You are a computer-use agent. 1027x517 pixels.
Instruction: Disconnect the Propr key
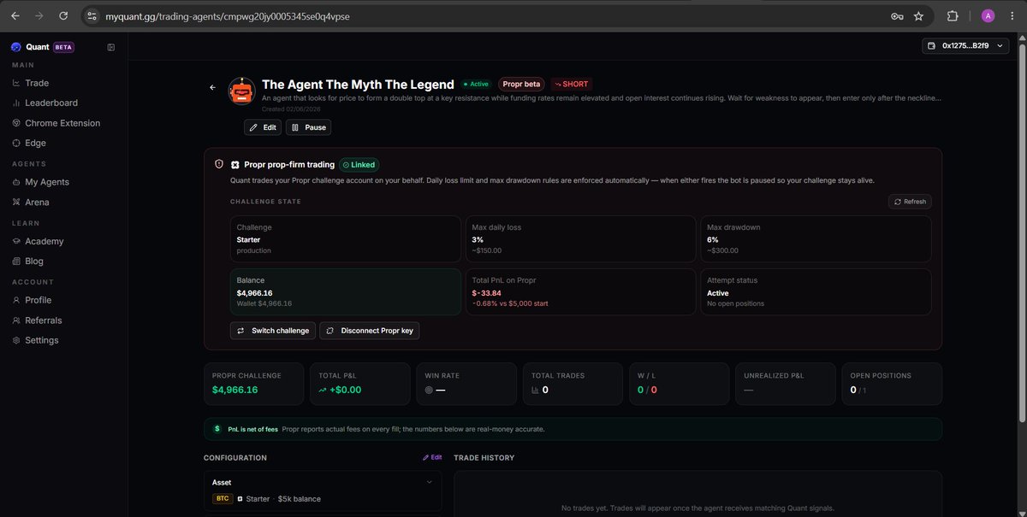[x=370, y=331]
